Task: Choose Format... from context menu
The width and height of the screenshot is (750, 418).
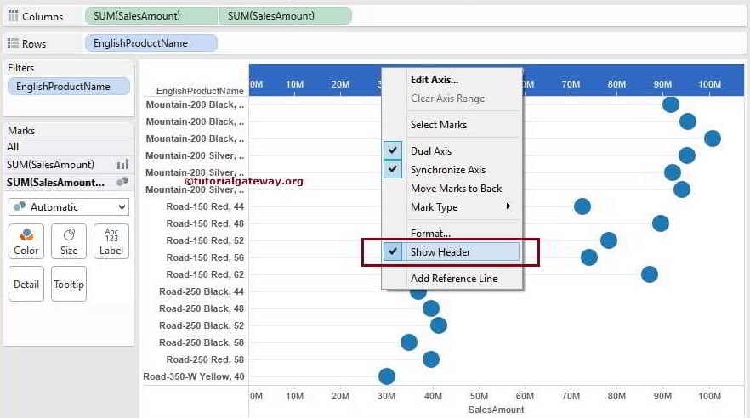Action: pyautogui.click(x=430, y=233)
